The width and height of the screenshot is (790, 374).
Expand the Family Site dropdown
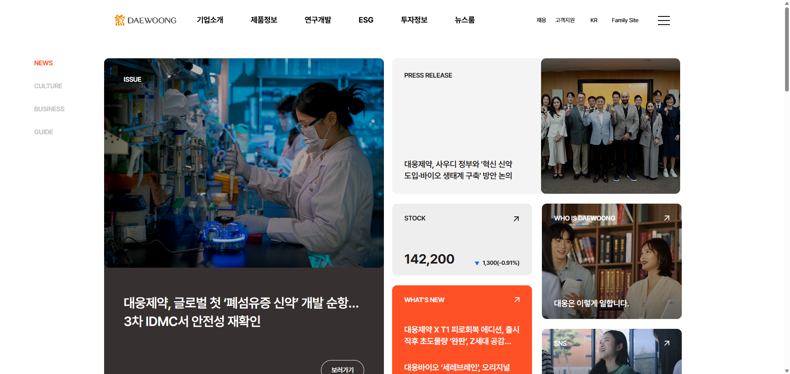point(625,20)
